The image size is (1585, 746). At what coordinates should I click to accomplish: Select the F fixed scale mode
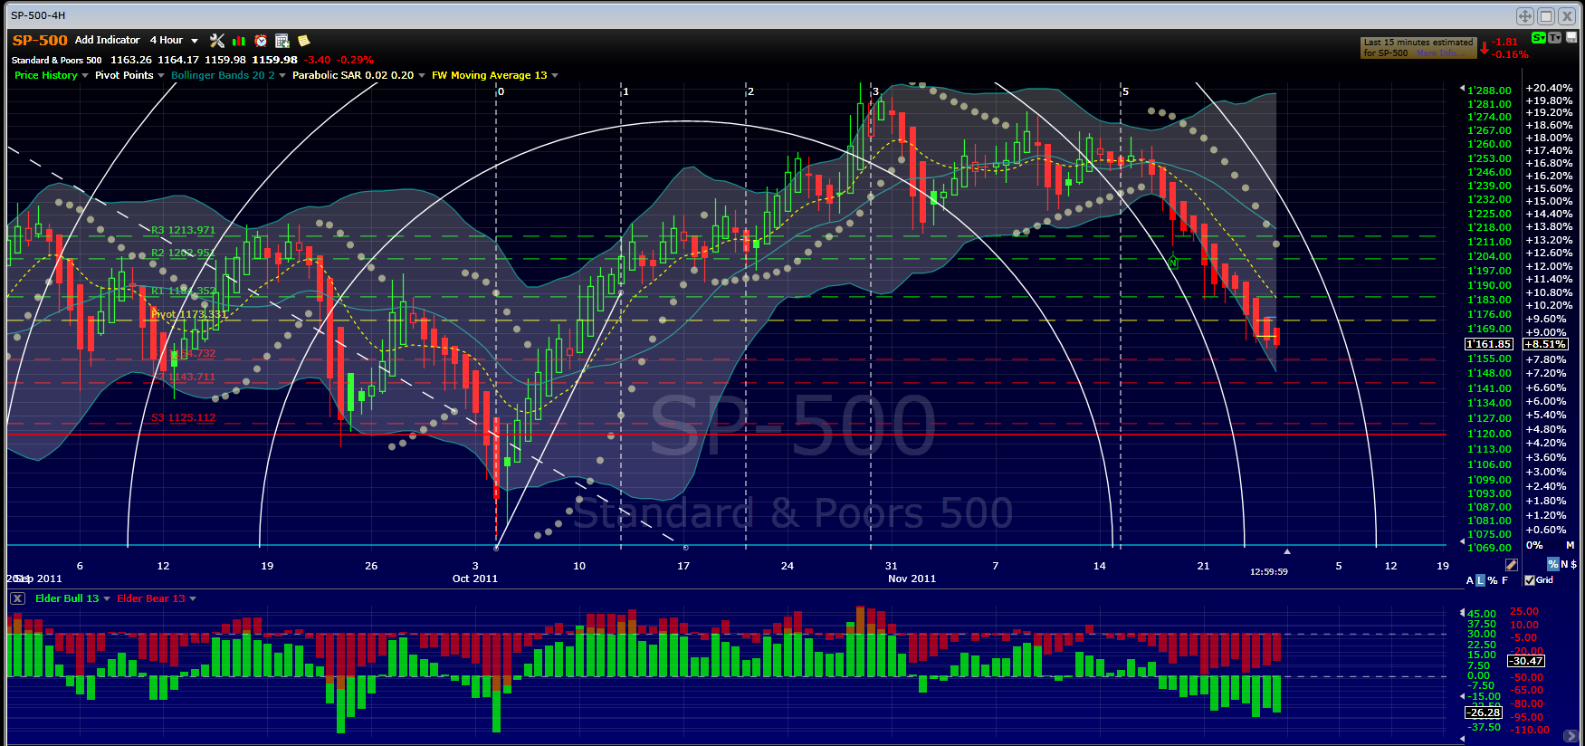coord(1505,580)
